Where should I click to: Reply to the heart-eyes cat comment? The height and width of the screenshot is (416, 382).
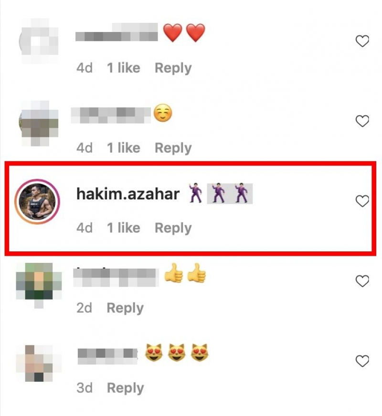pos(125,388)
